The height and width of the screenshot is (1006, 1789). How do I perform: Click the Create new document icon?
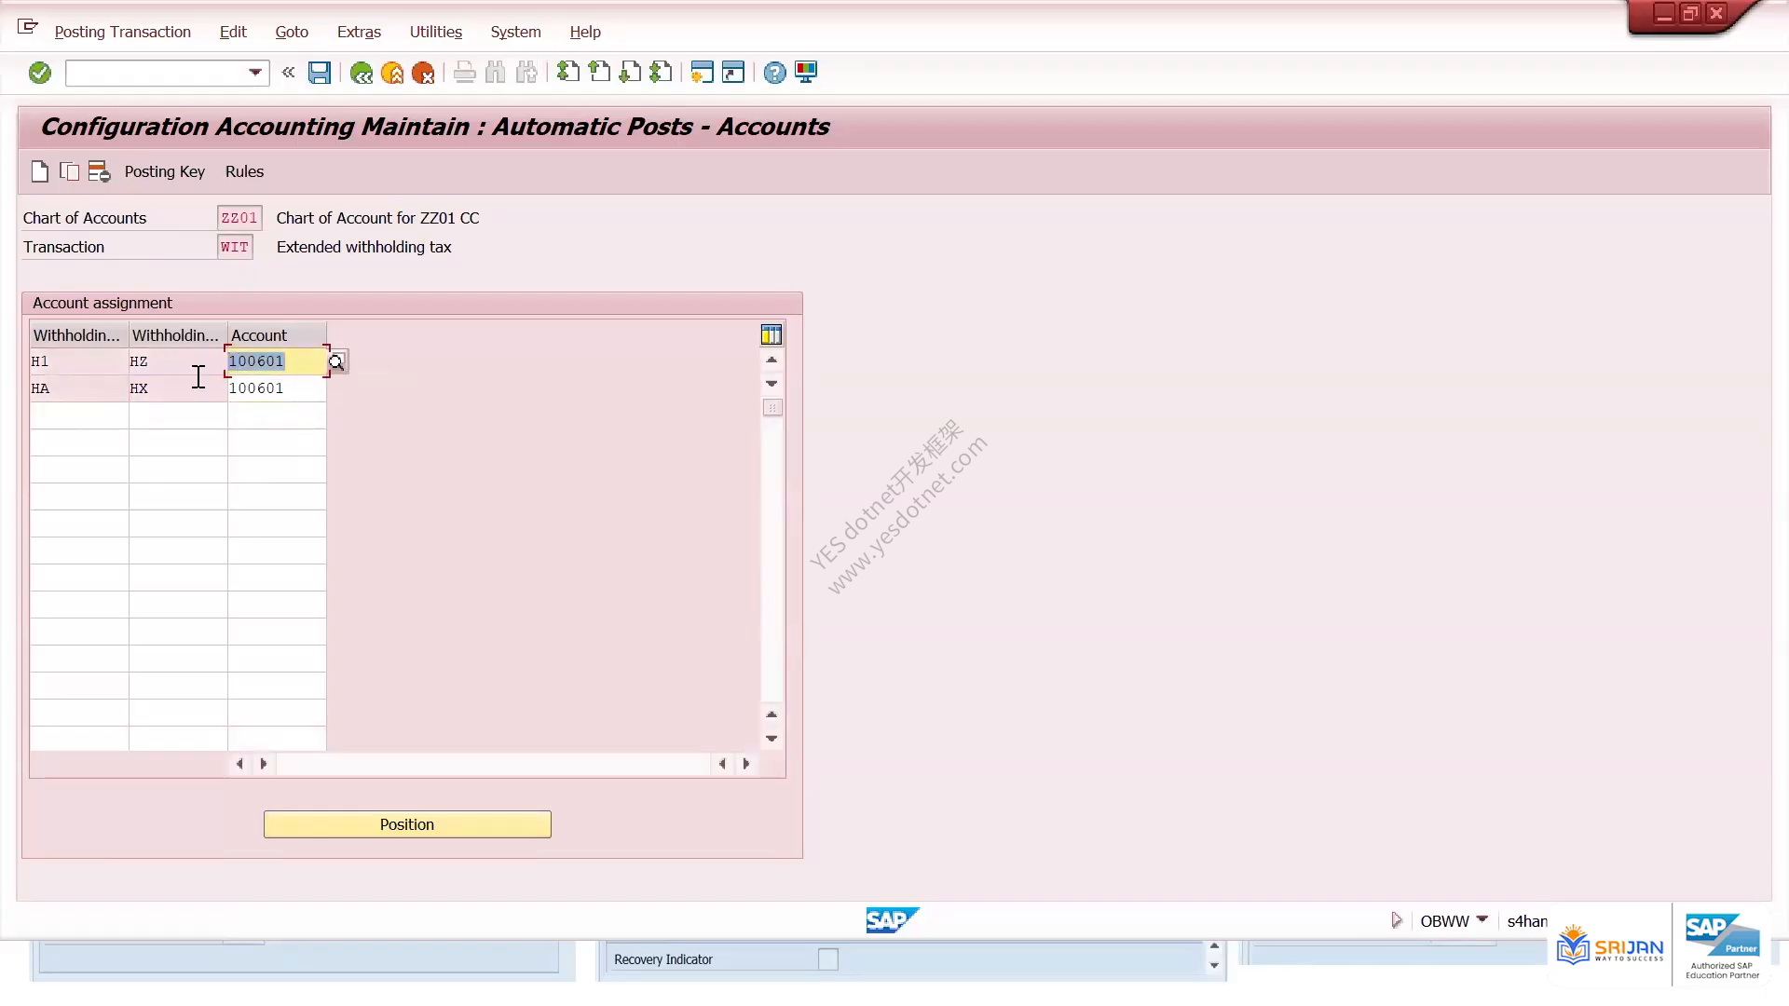pyautogui.click(x=39, y=171)
